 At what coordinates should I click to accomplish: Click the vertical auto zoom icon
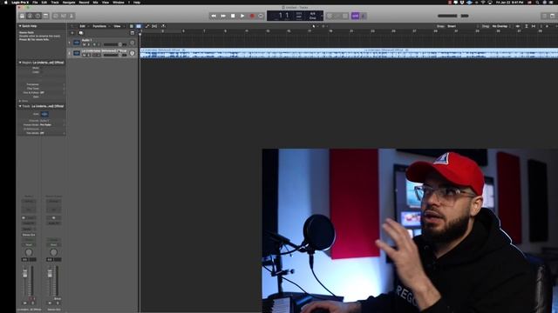[x=527, y=26]
